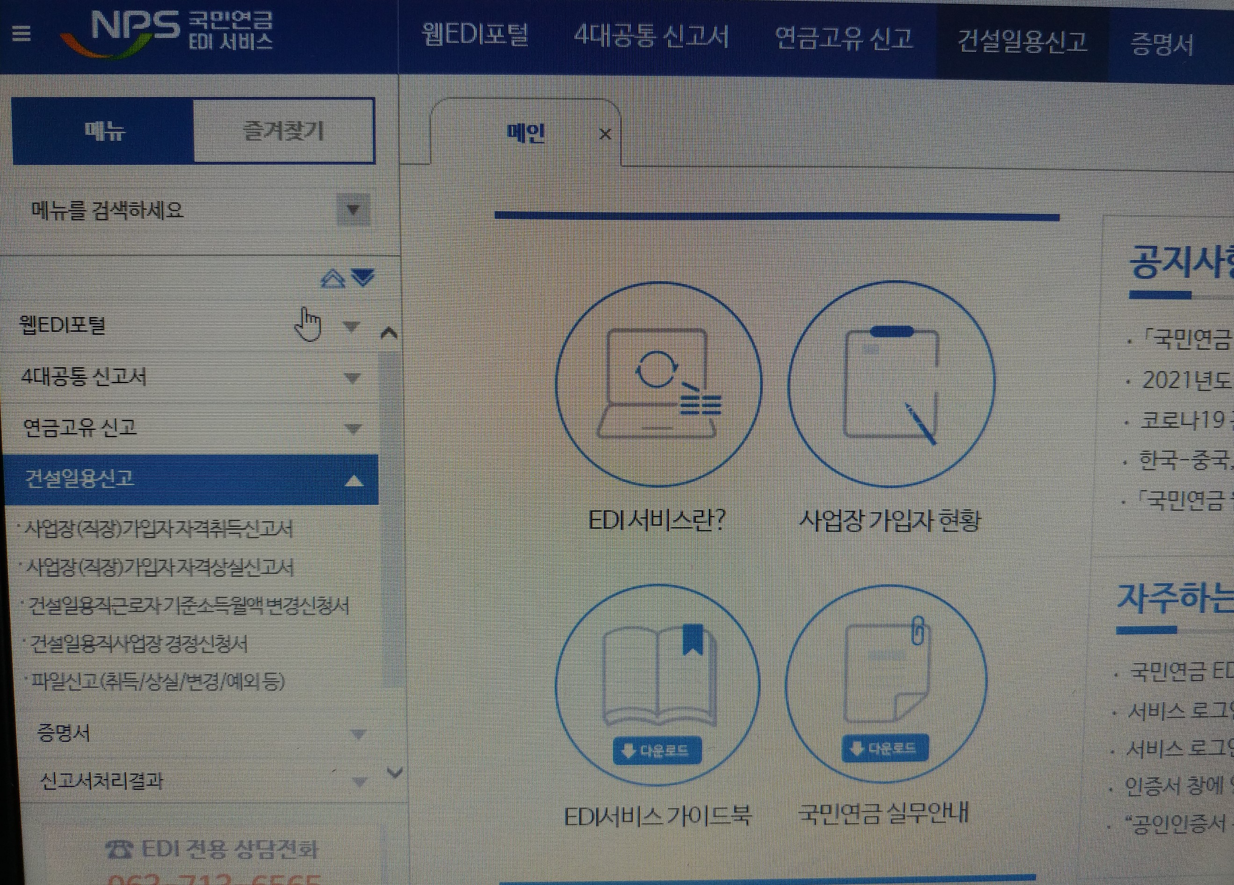This screenshot has width=1234, height=885.
Task: Click the 국민연금 실무안내 label
Action: pyautogui.click(x=883, y=813)
